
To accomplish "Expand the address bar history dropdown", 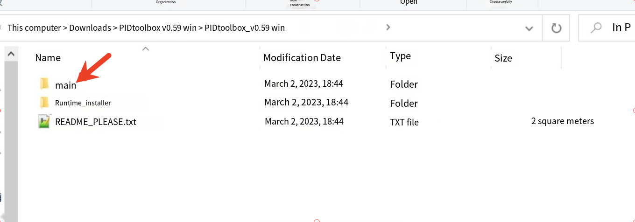I will point(529,28).
